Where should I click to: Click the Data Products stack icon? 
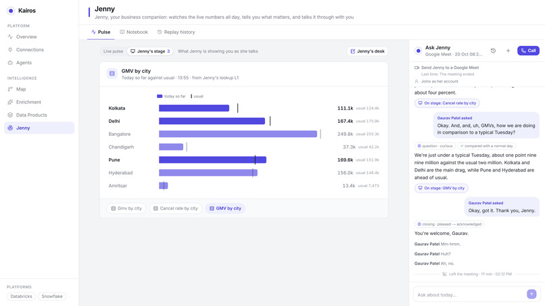point(10,115)
